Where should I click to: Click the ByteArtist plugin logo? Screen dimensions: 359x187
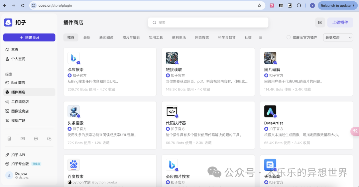(270, 111)
